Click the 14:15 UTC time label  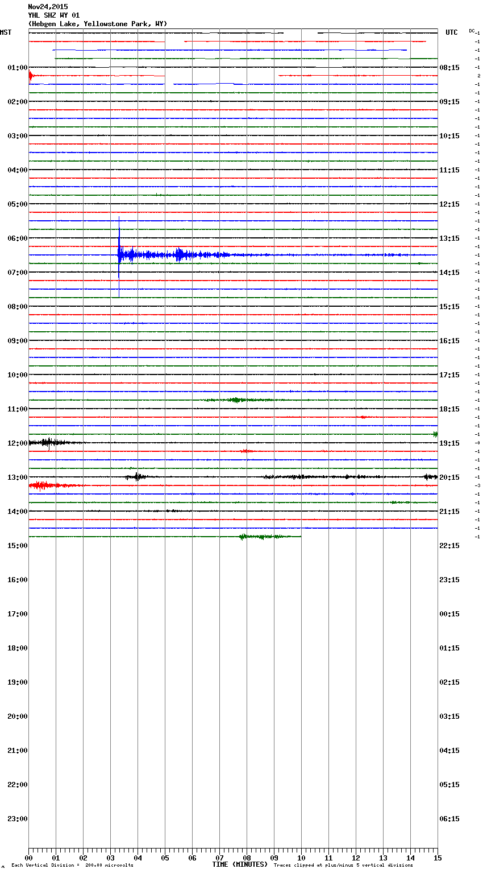[449, 273]
